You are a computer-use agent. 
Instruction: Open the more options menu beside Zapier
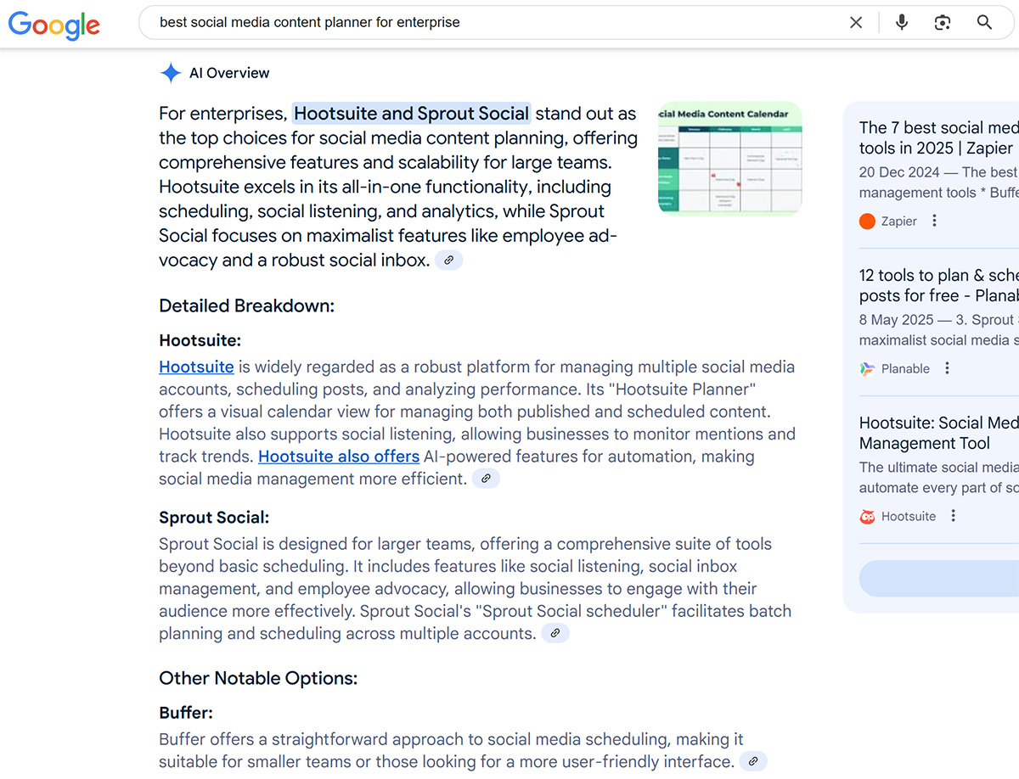[x=934, y=221]
